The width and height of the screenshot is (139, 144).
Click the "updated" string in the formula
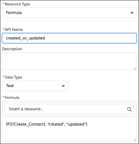pos(76,124)
